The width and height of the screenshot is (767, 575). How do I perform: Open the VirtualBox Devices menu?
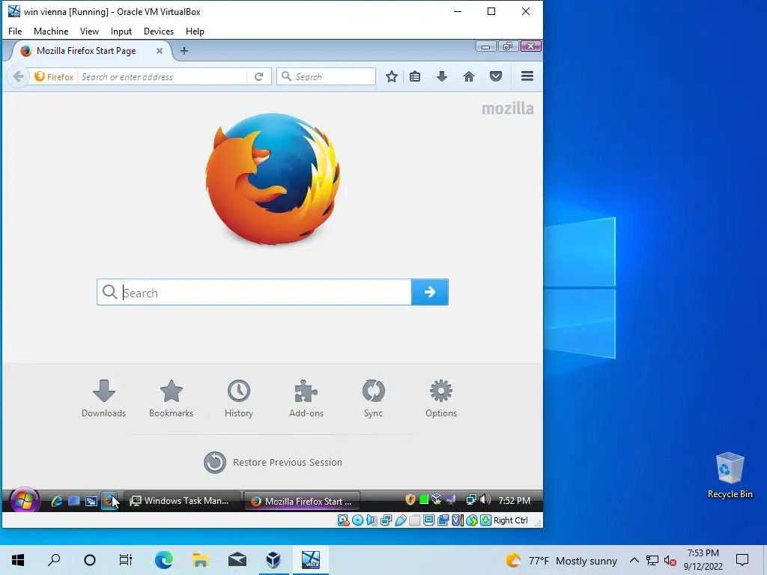point(159,31)
